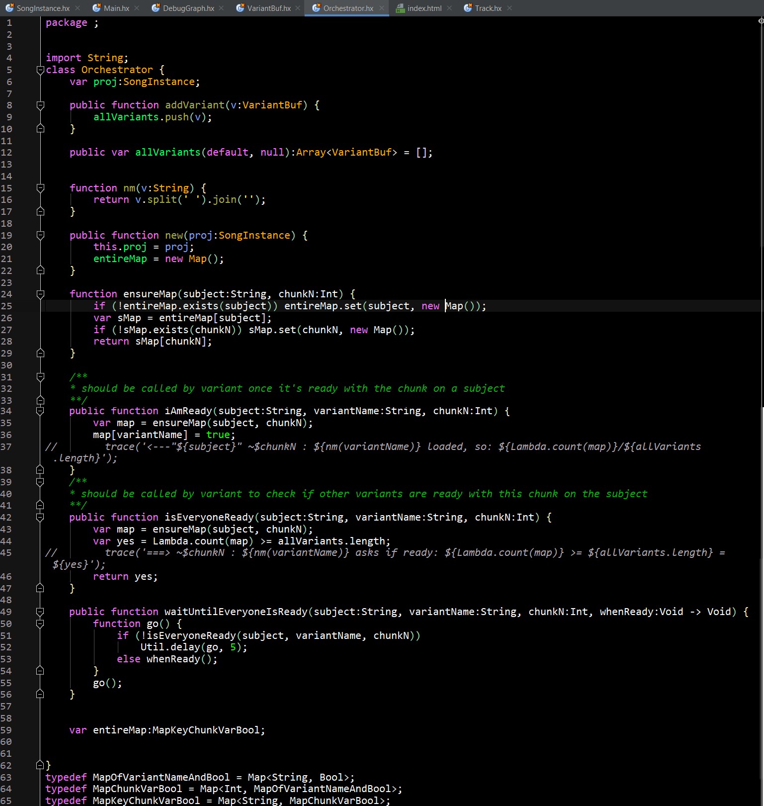Click the 'true' literal on line 36
Viewport: 764px width, 806px height.
[218, 435]
